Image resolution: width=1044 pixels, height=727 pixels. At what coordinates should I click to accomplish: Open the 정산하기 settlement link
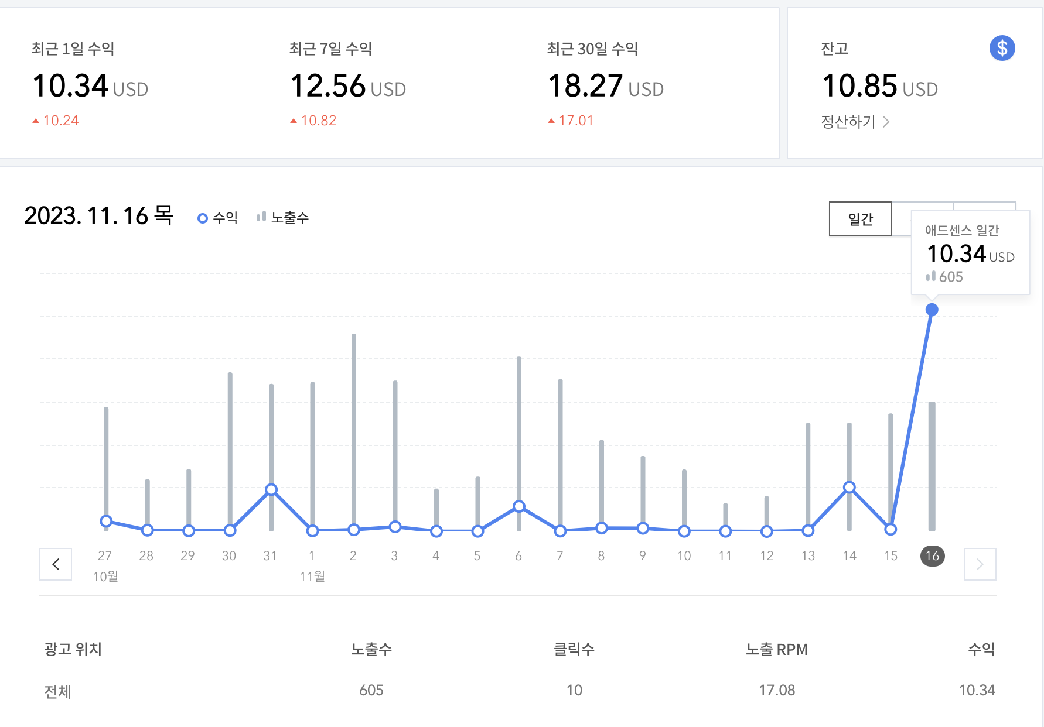[x=855, y=122]
